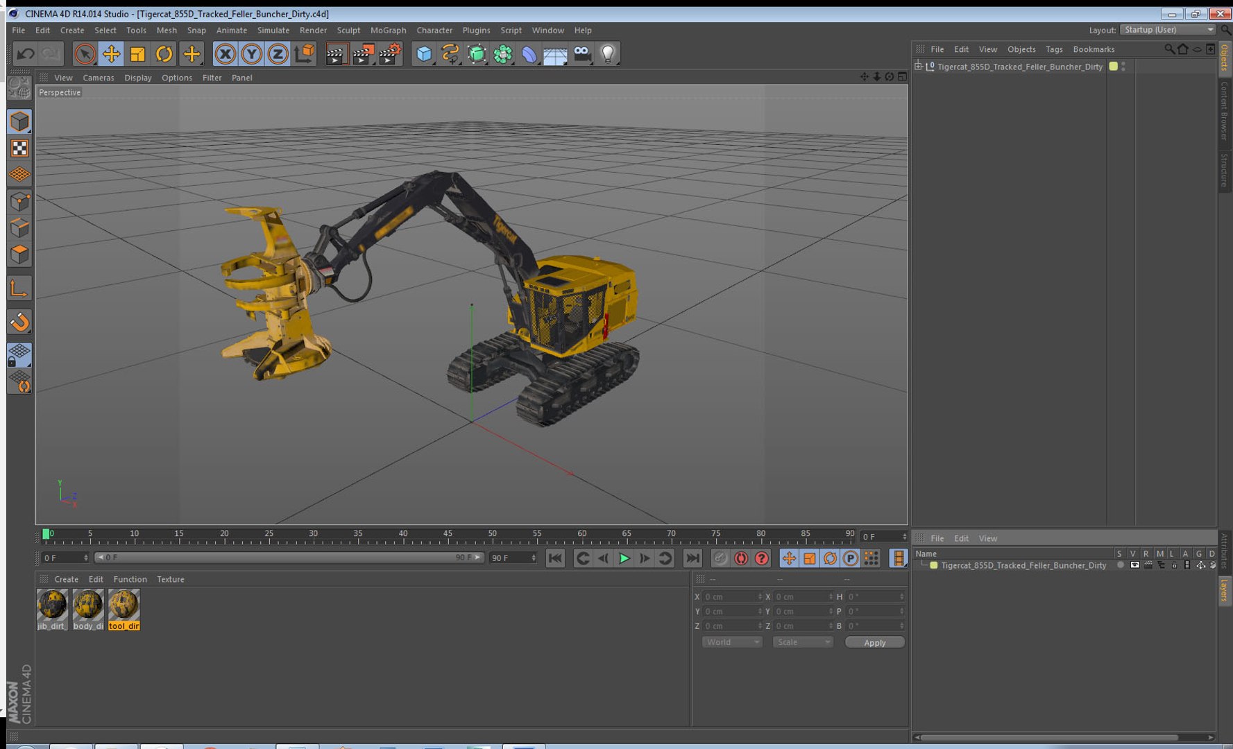Select the Rotate tool
Viewport: 1233px width, 749px height.
point(164,53)
